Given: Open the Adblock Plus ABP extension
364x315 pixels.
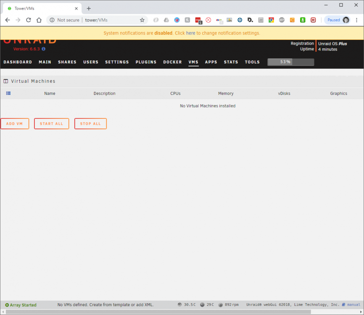Looking at the screenshot, I should tap(282, 20).
